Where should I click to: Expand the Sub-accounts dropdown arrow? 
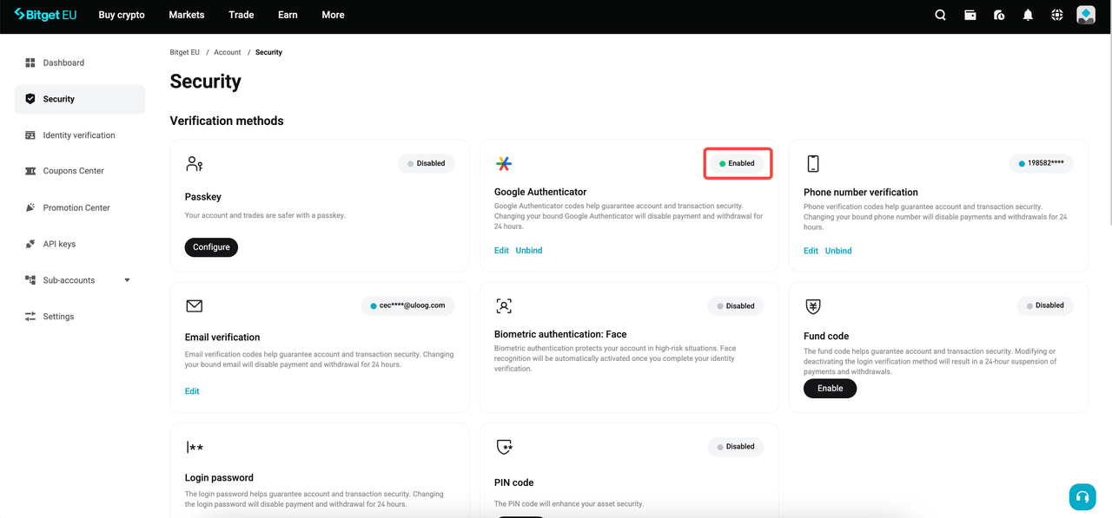coord(128,280)
